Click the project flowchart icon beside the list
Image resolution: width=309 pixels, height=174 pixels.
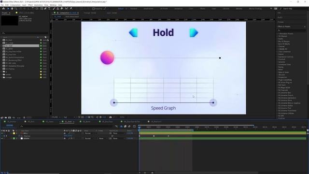[x=48, y=40]
